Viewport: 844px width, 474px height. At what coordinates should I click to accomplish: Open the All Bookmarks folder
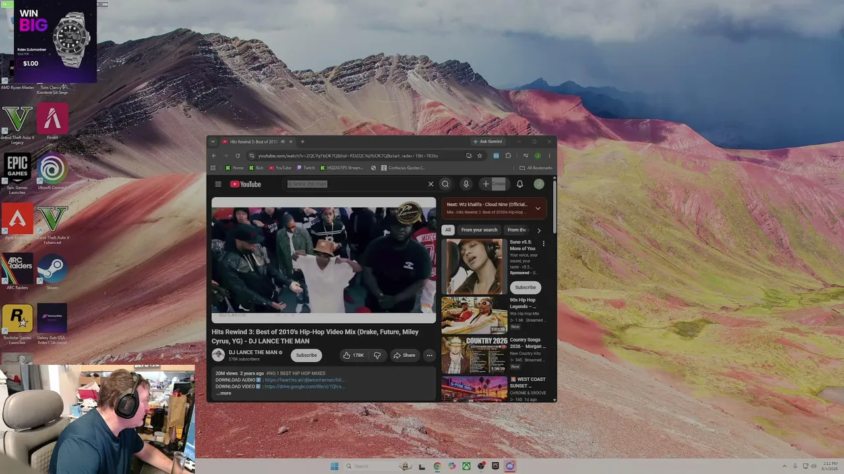[x=535, y=168]
